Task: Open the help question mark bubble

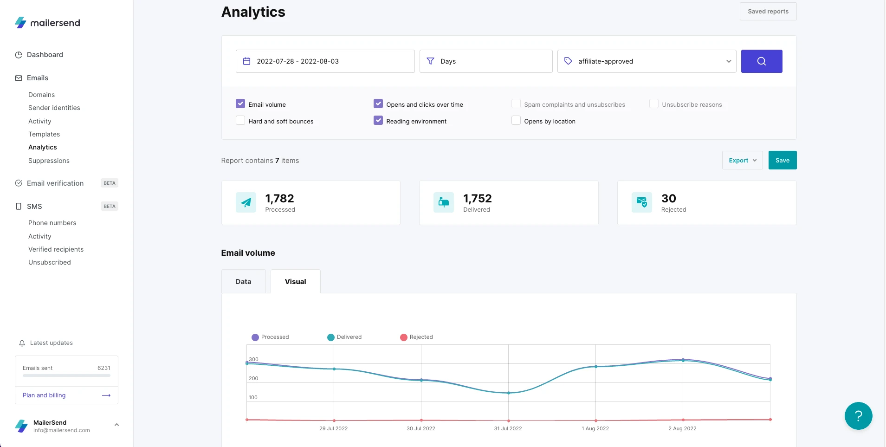Action: [858, 416]
